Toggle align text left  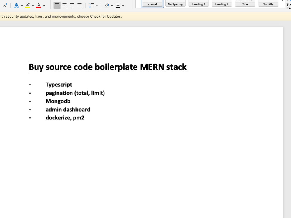tap(57, 5)
